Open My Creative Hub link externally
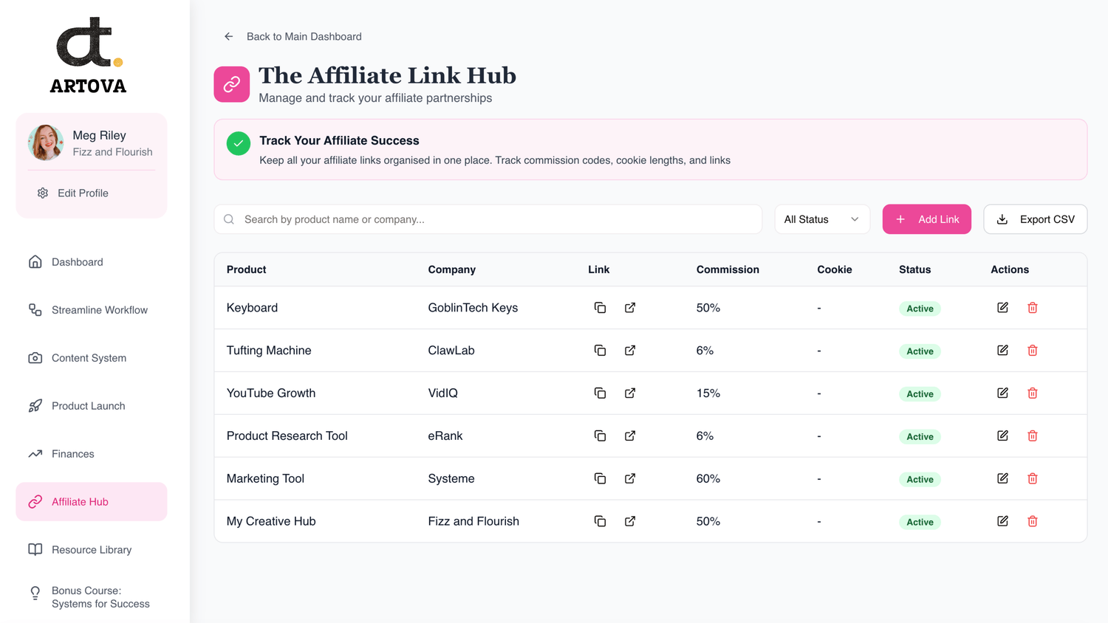Viewport: 1108px width, 623px height. point(630,522)
